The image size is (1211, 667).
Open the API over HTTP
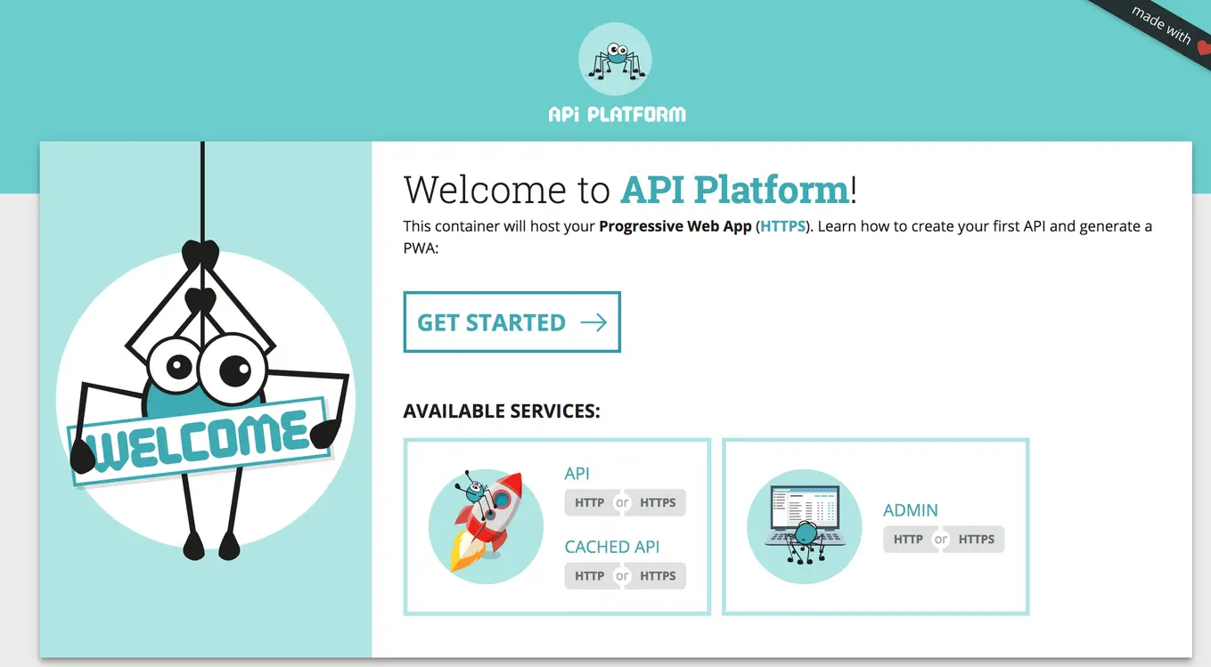coord(589,502)
